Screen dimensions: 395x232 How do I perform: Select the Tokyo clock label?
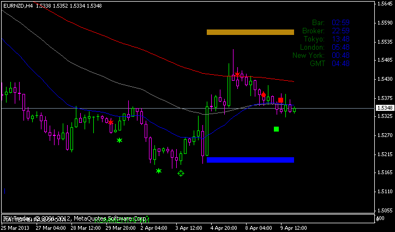tap(313, 39)
